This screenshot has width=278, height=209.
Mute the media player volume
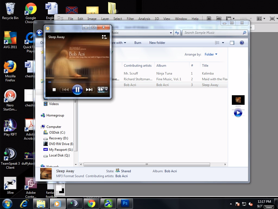(101, 90)
